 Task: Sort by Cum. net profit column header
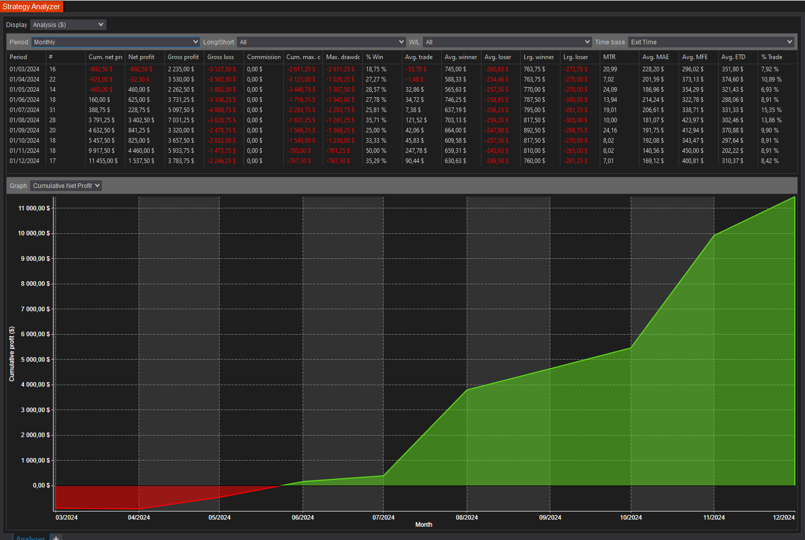[105, 57]
